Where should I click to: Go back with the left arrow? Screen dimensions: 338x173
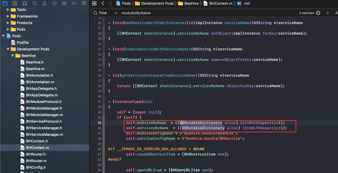[x=103, y=3]
